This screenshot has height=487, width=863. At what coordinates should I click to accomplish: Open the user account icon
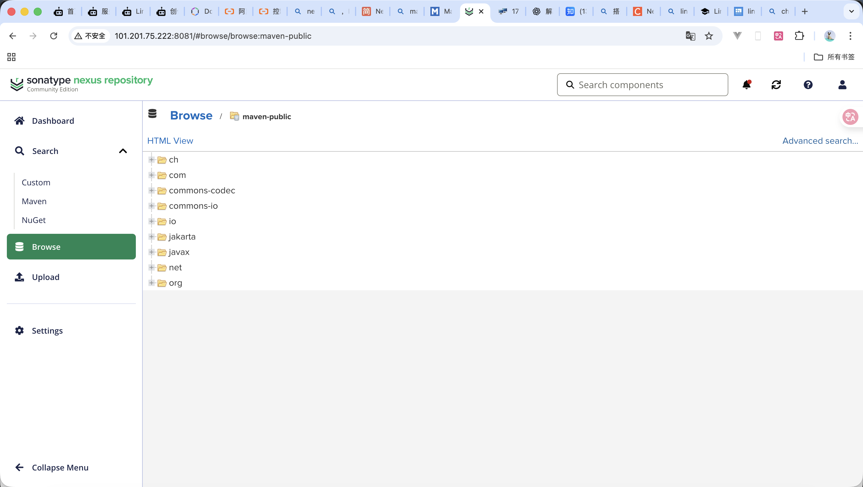click(x=842, y=85)
